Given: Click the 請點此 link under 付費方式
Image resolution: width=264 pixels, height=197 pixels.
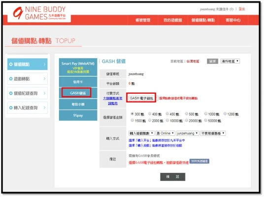Looking at the screenshot, I should [113, 103].
